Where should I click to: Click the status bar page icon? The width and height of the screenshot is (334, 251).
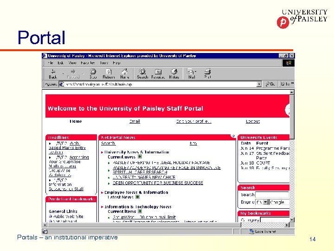point(45,231)
